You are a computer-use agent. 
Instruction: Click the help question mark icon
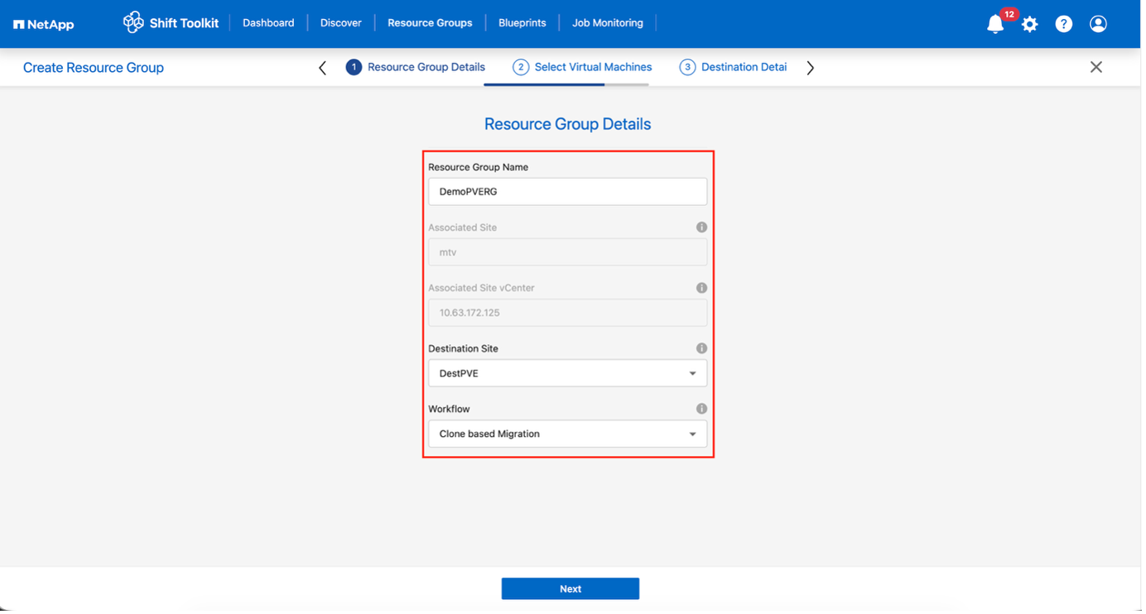(1063, 24)
